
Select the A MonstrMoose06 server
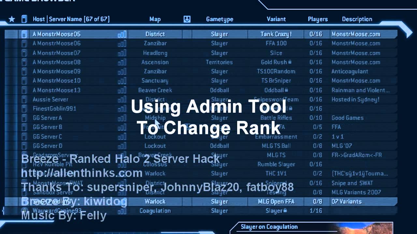(201, 44)
